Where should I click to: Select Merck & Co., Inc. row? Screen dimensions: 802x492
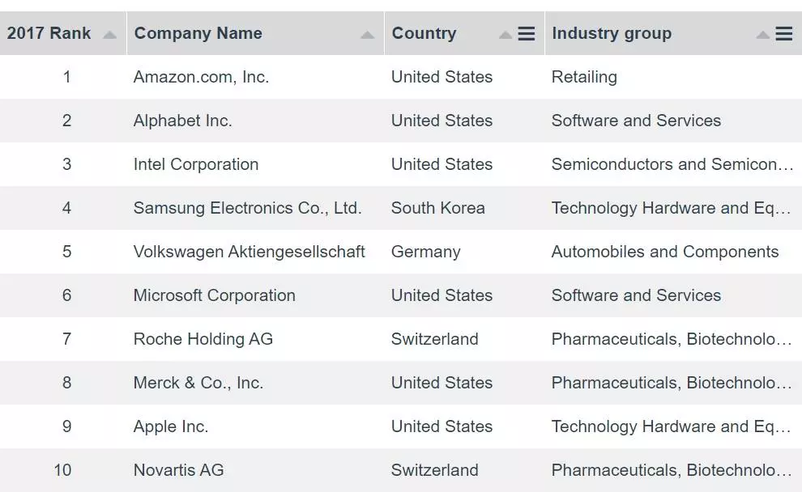pos(198,384)
